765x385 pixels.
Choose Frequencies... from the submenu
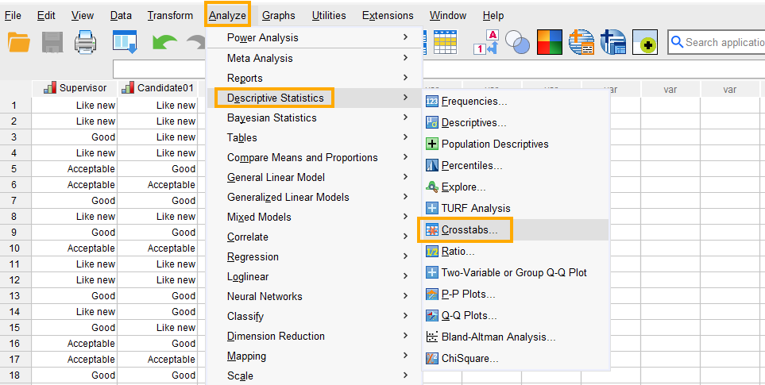point(516,102)
